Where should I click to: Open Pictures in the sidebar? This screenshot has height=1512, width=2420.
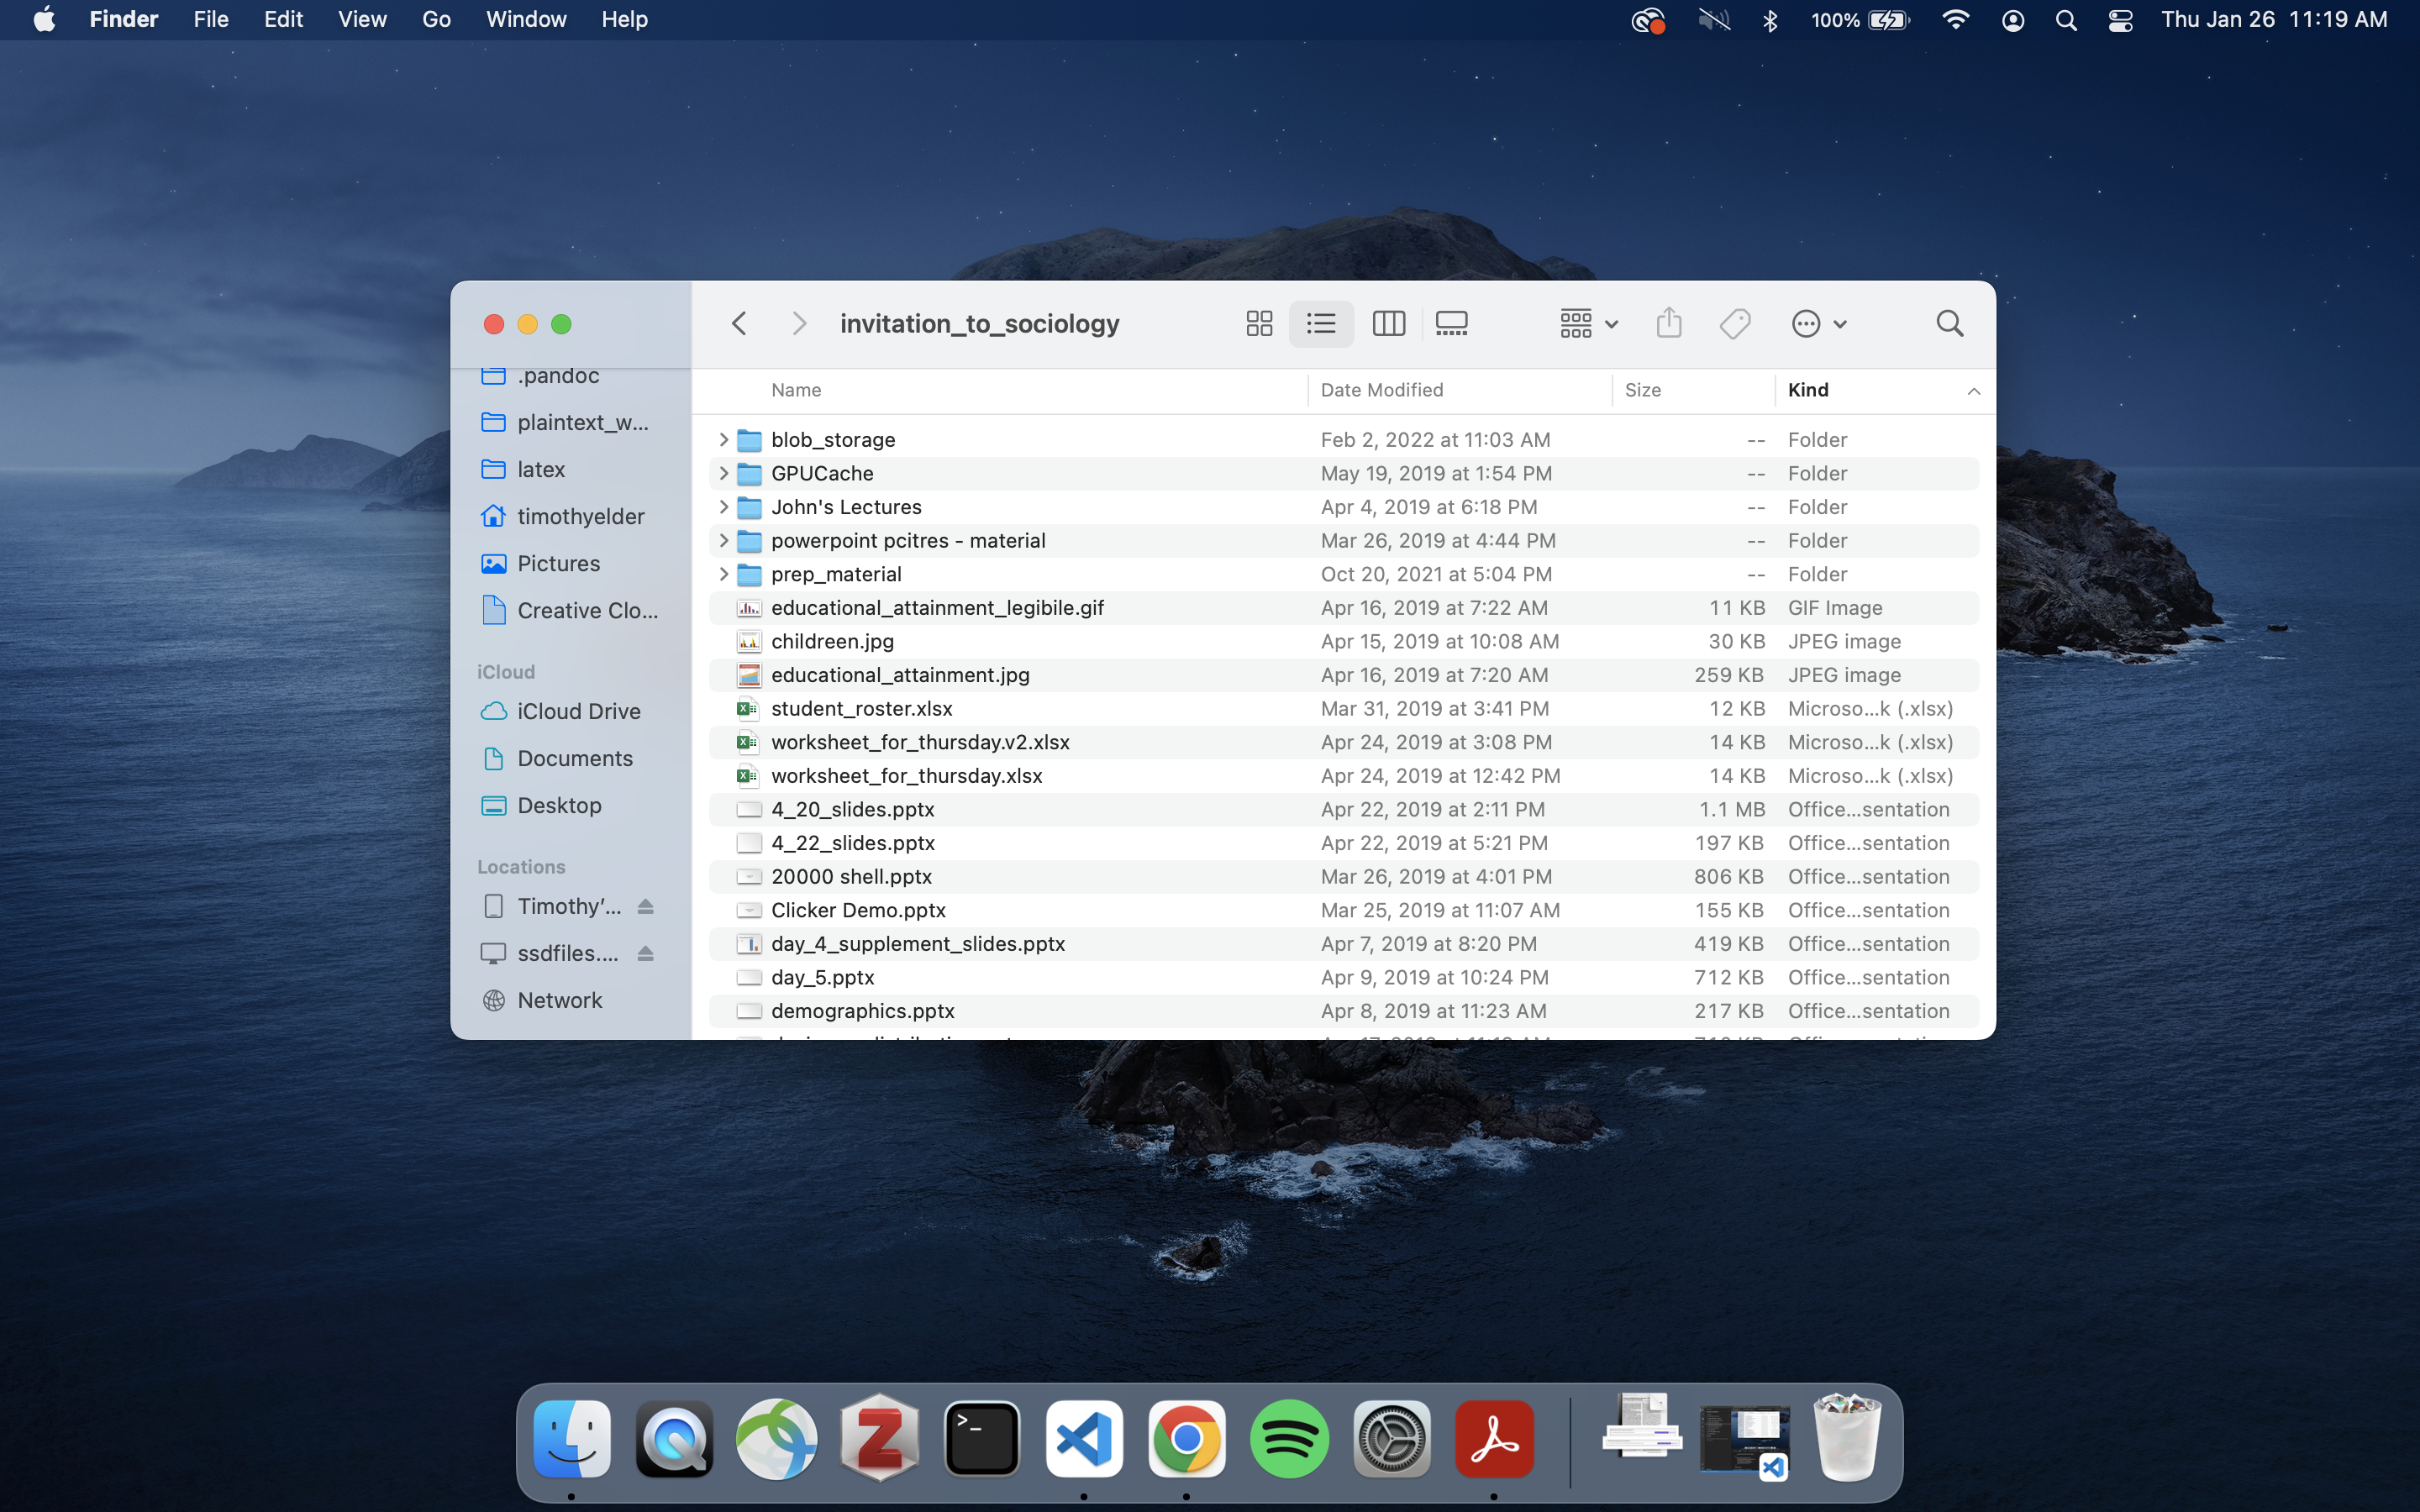pos(541,563)
